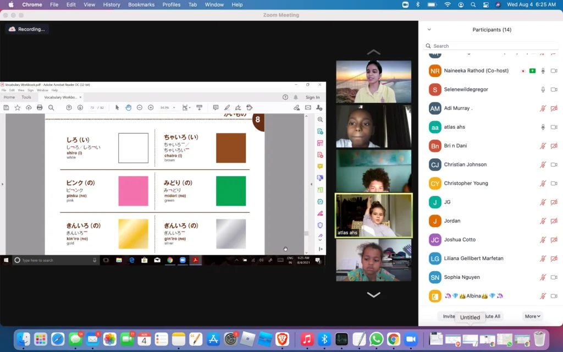
Task: Open Zoom from the Dock
Action: (x=410, y=339)
